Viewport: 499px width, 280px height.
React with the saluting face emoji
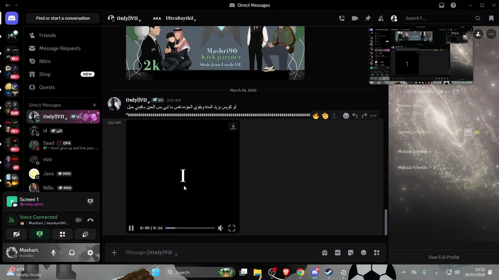coord(325,116)
